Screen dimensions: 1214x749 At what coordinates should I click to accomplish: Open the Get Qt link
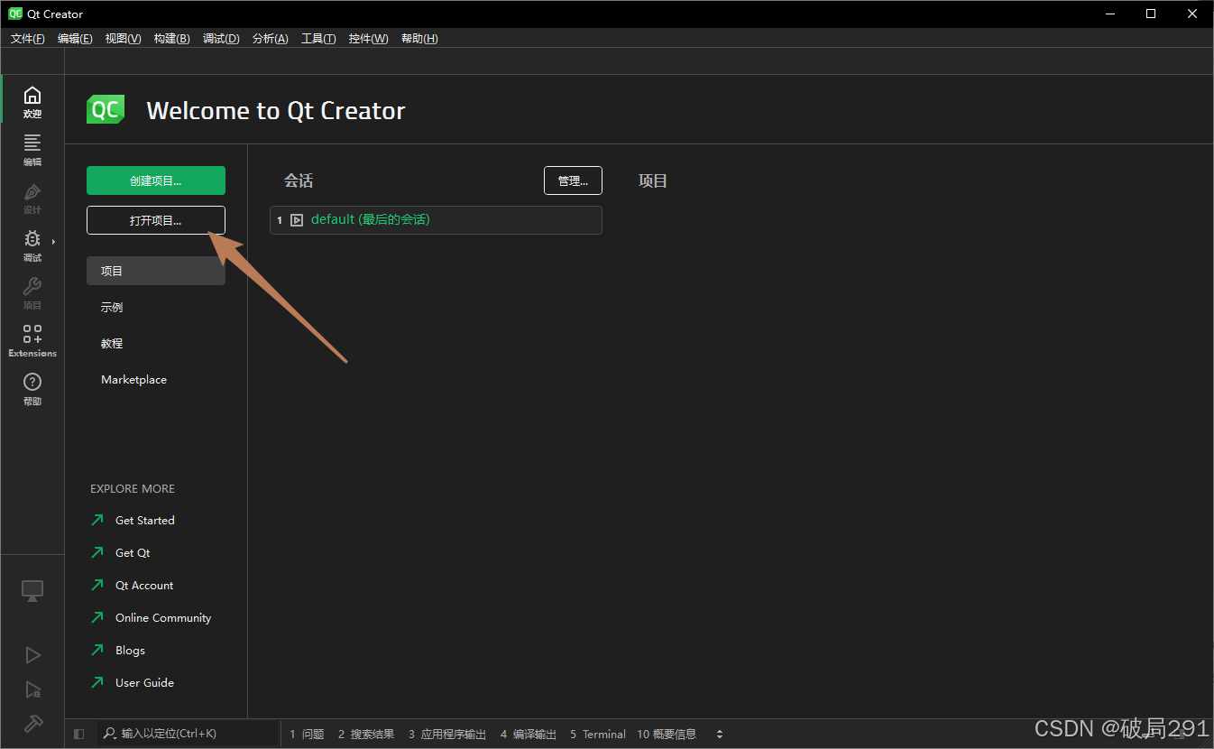(133, 552)
